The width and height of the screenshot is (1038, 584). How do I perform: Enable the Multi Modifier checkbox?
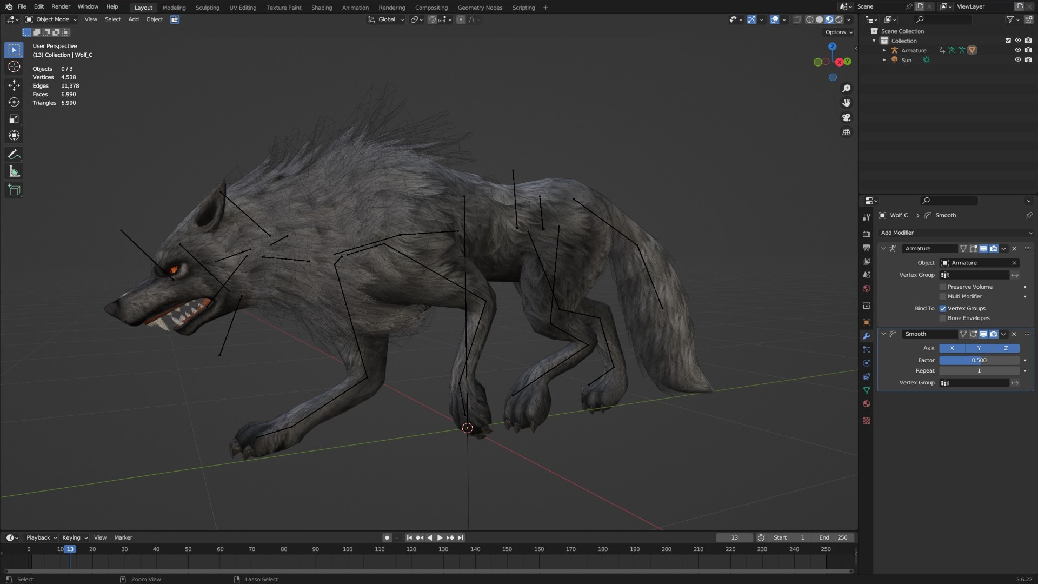click(x=943, y=297)
